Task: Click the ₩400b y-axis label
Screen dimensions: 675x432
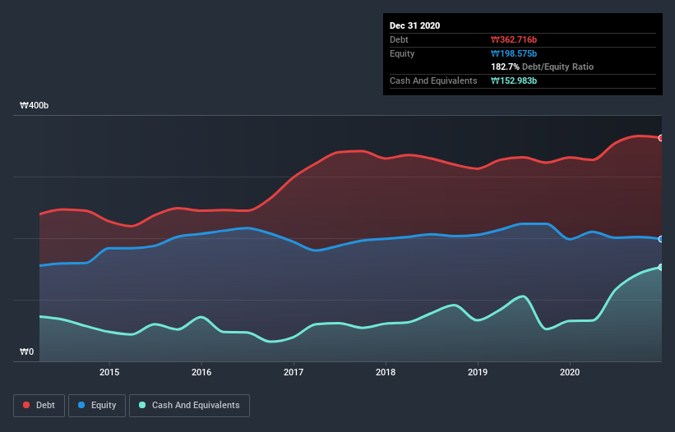Action: [x=34, y=105]
